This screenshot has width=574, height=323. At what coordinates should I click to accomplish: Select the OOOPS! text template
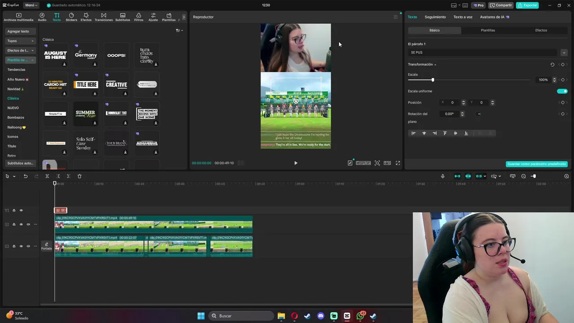116,55
